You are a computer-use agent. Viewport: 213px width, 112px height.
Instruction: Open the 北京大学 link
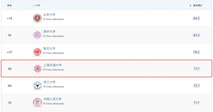click(49, 15)
